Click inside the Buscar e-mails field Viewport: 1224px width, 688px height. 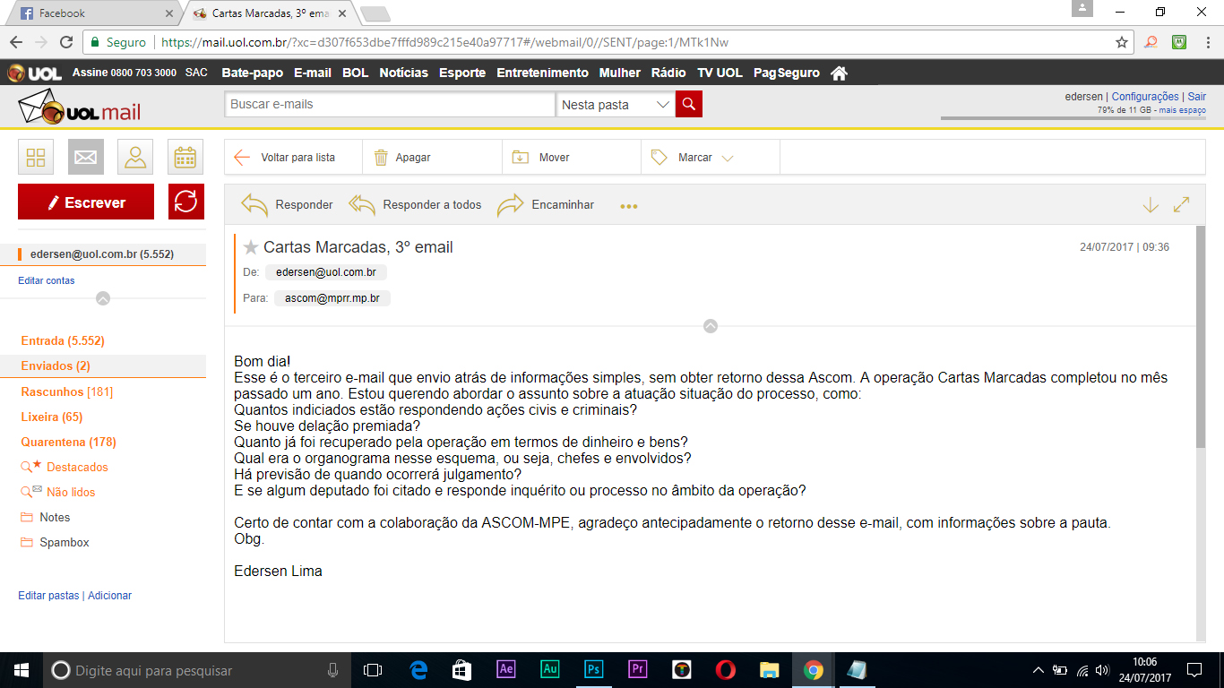click(389, 104)
